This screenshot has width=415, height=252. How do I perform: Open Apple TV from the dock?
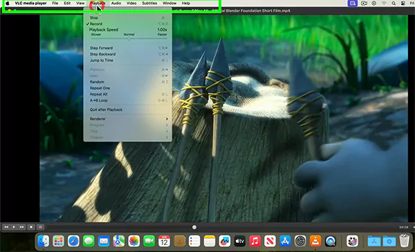[240, 241]
